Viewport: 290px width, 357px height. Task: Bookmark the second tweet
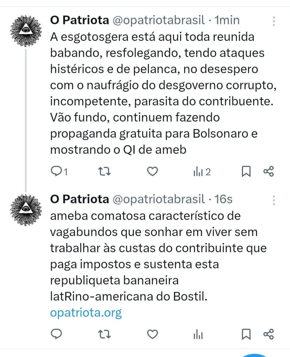(x=246, y=334)
